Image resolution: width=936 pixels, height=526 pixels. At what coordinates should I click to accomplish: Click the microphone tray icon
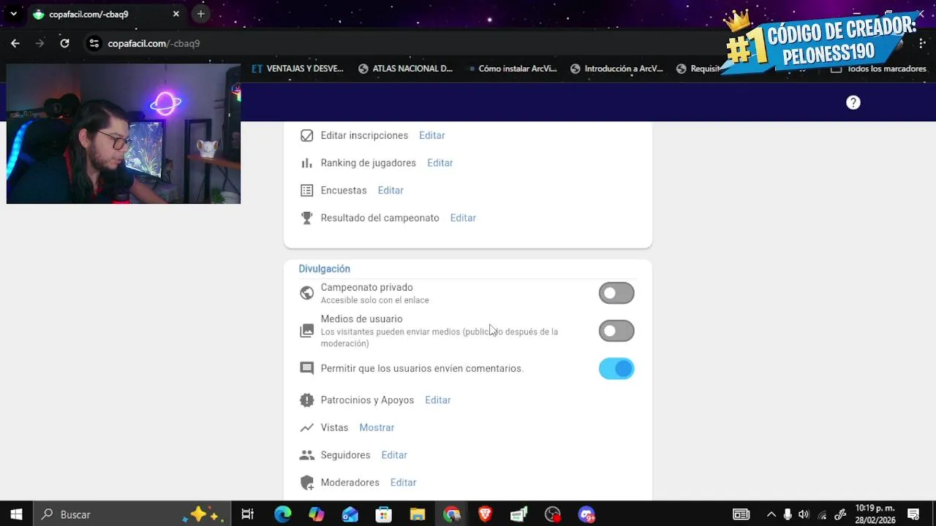(788, 514)
